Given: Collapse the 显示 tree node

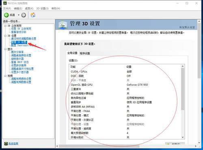Looking at the screenshot, I should [x=5, y=49].
